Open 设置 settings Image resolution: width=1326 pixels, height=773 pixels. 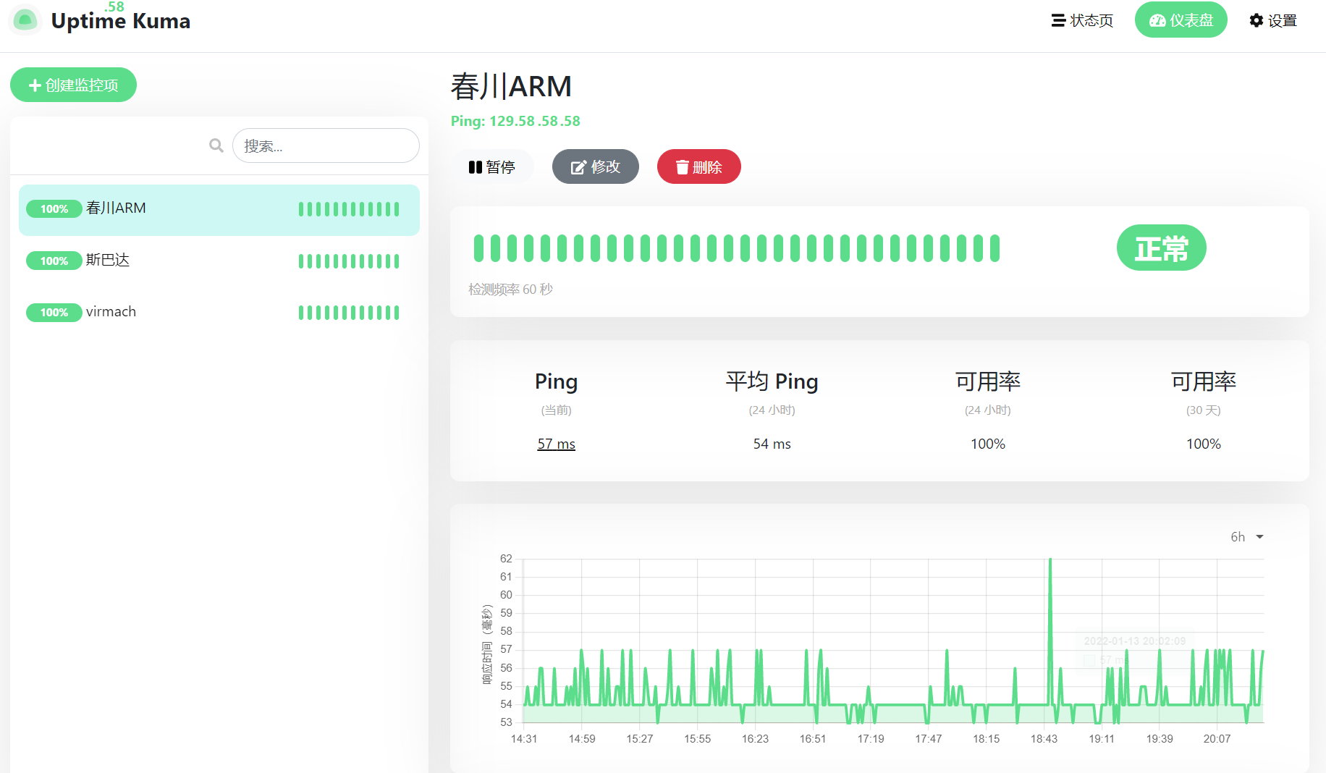click(x=1273, y=20)
